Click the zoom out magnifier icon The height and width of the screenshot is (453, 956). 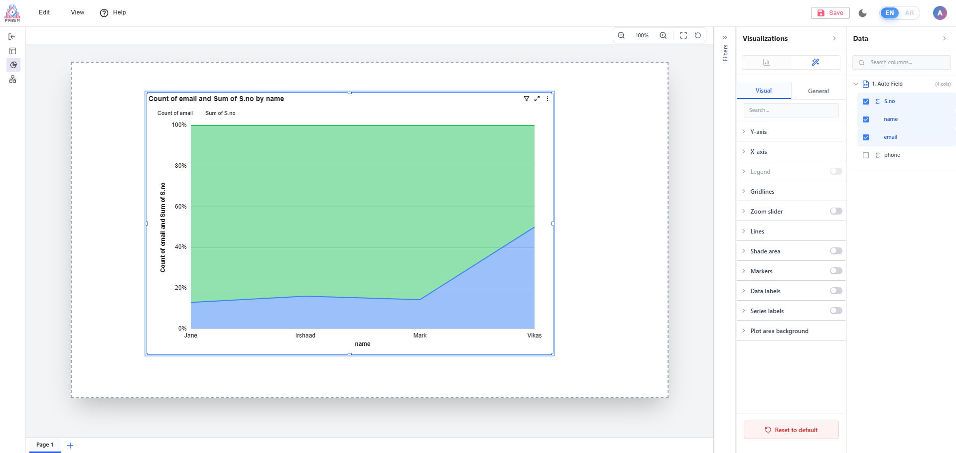(x=621, y=35)
